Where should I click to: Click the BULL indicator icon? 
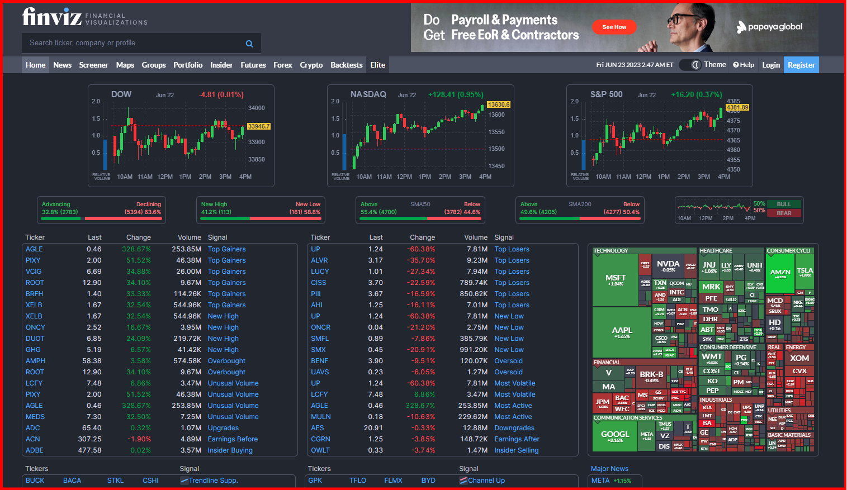[784, 203]
